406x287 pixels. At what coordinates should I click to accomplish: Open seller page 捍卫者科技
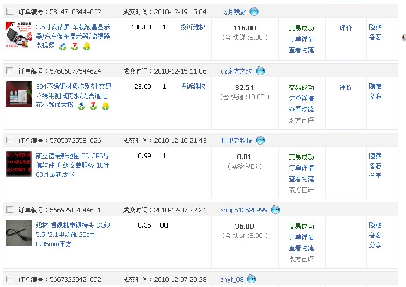pyautogui.click(x=236, y=141)
